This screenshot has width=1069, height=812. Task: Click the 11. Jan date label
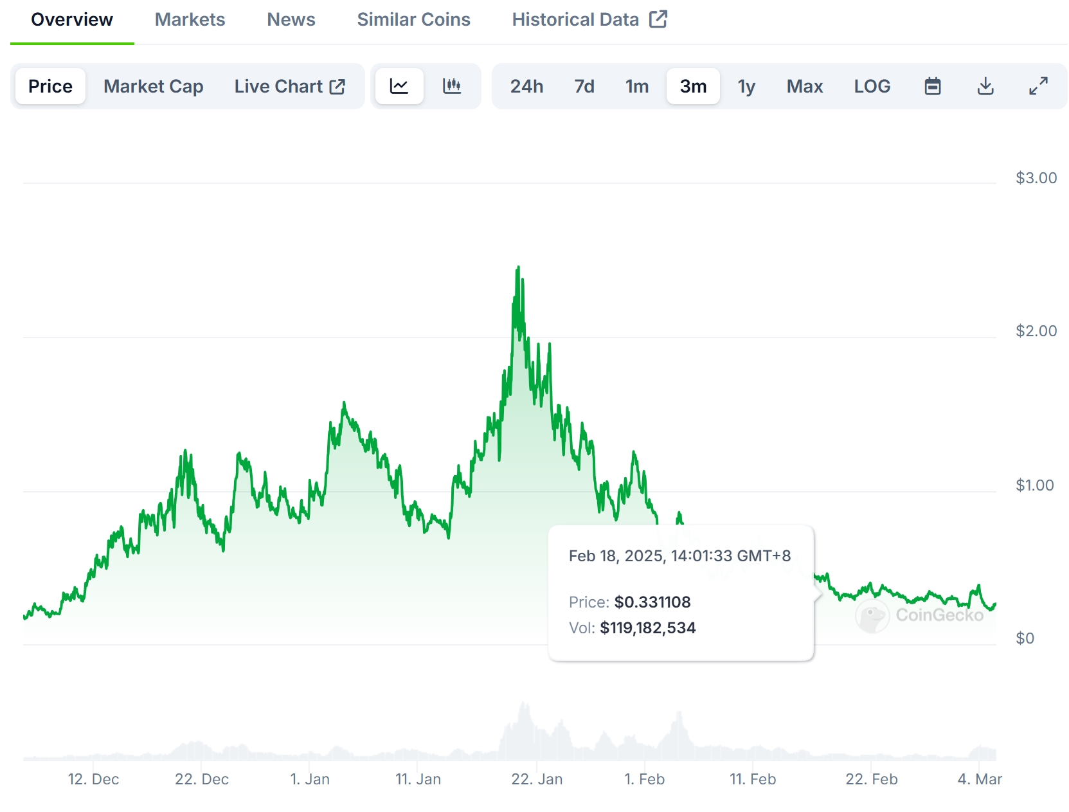(418, 779)
